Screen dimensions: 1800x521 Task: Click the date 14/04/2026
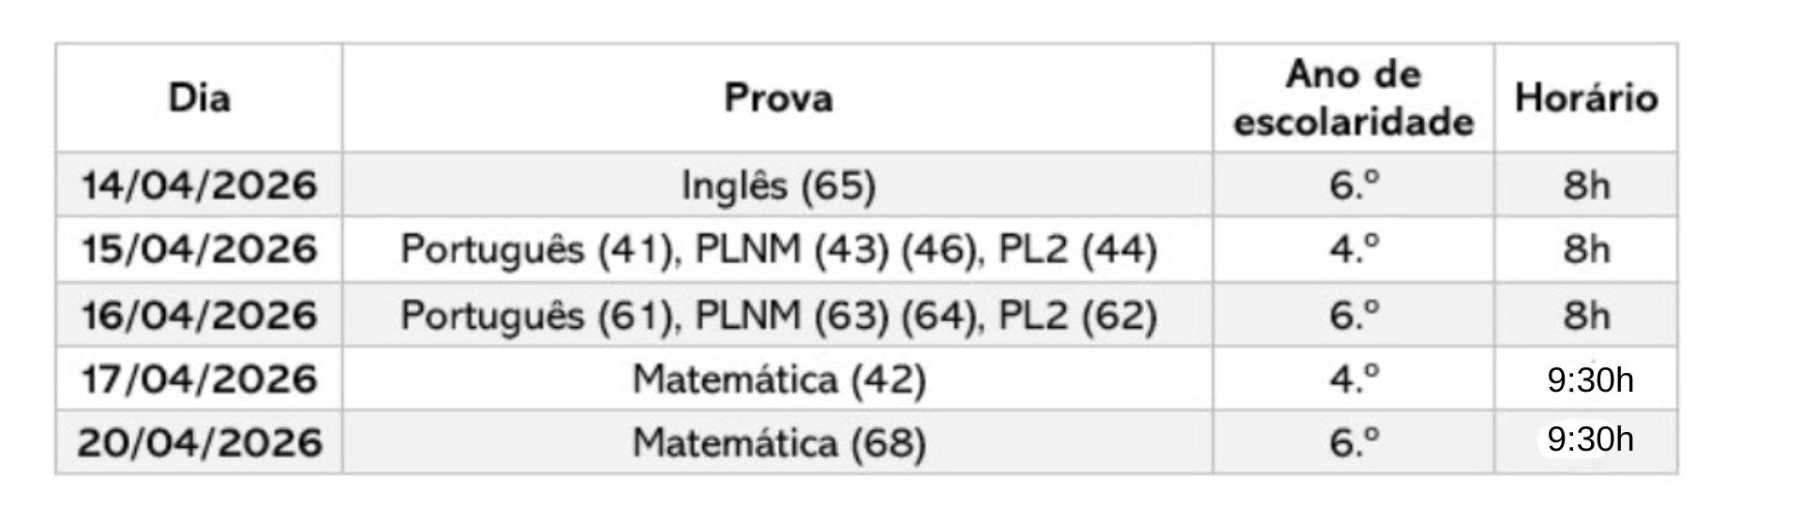(x=199, y=186)
